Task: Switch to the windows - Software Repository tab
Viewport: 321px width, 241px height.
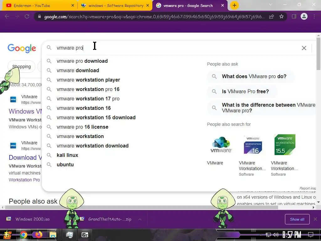Action: (115, 6)
